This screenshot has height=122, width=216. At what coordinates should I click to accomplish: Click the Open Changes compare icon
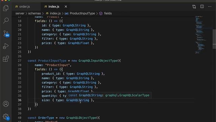(194, 7)
